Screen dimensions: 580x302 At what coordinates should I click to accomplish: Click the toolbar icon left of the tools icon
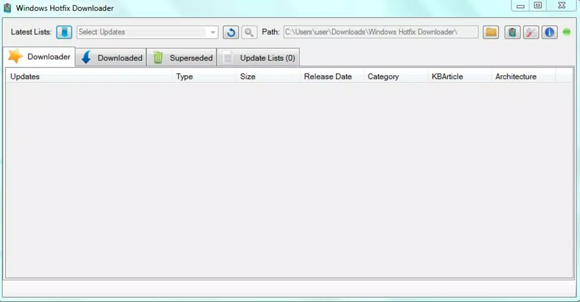point(512,32)
